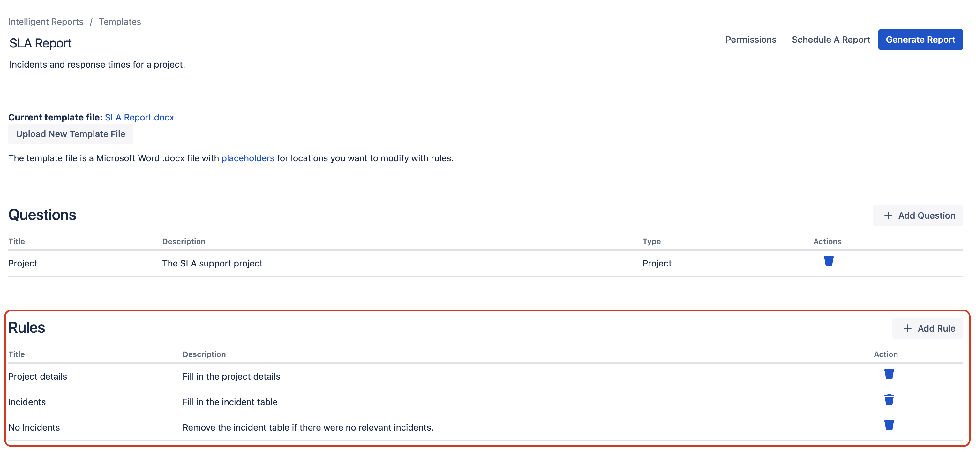The height and width of the screenshot is (452, 976).
Task: Delete the Incidents rule via trash icon
Action: point(889,399)
